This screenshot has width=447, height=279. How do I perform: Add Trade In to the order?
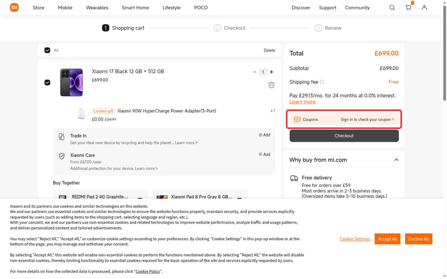coord(264,135)
